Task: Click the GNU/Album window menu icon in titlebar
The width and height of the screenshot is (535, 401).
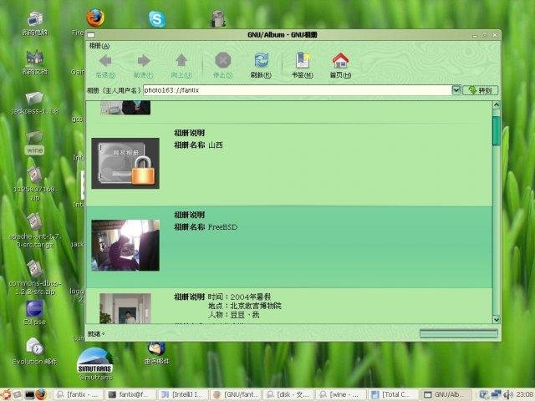Action: (90, 35)
